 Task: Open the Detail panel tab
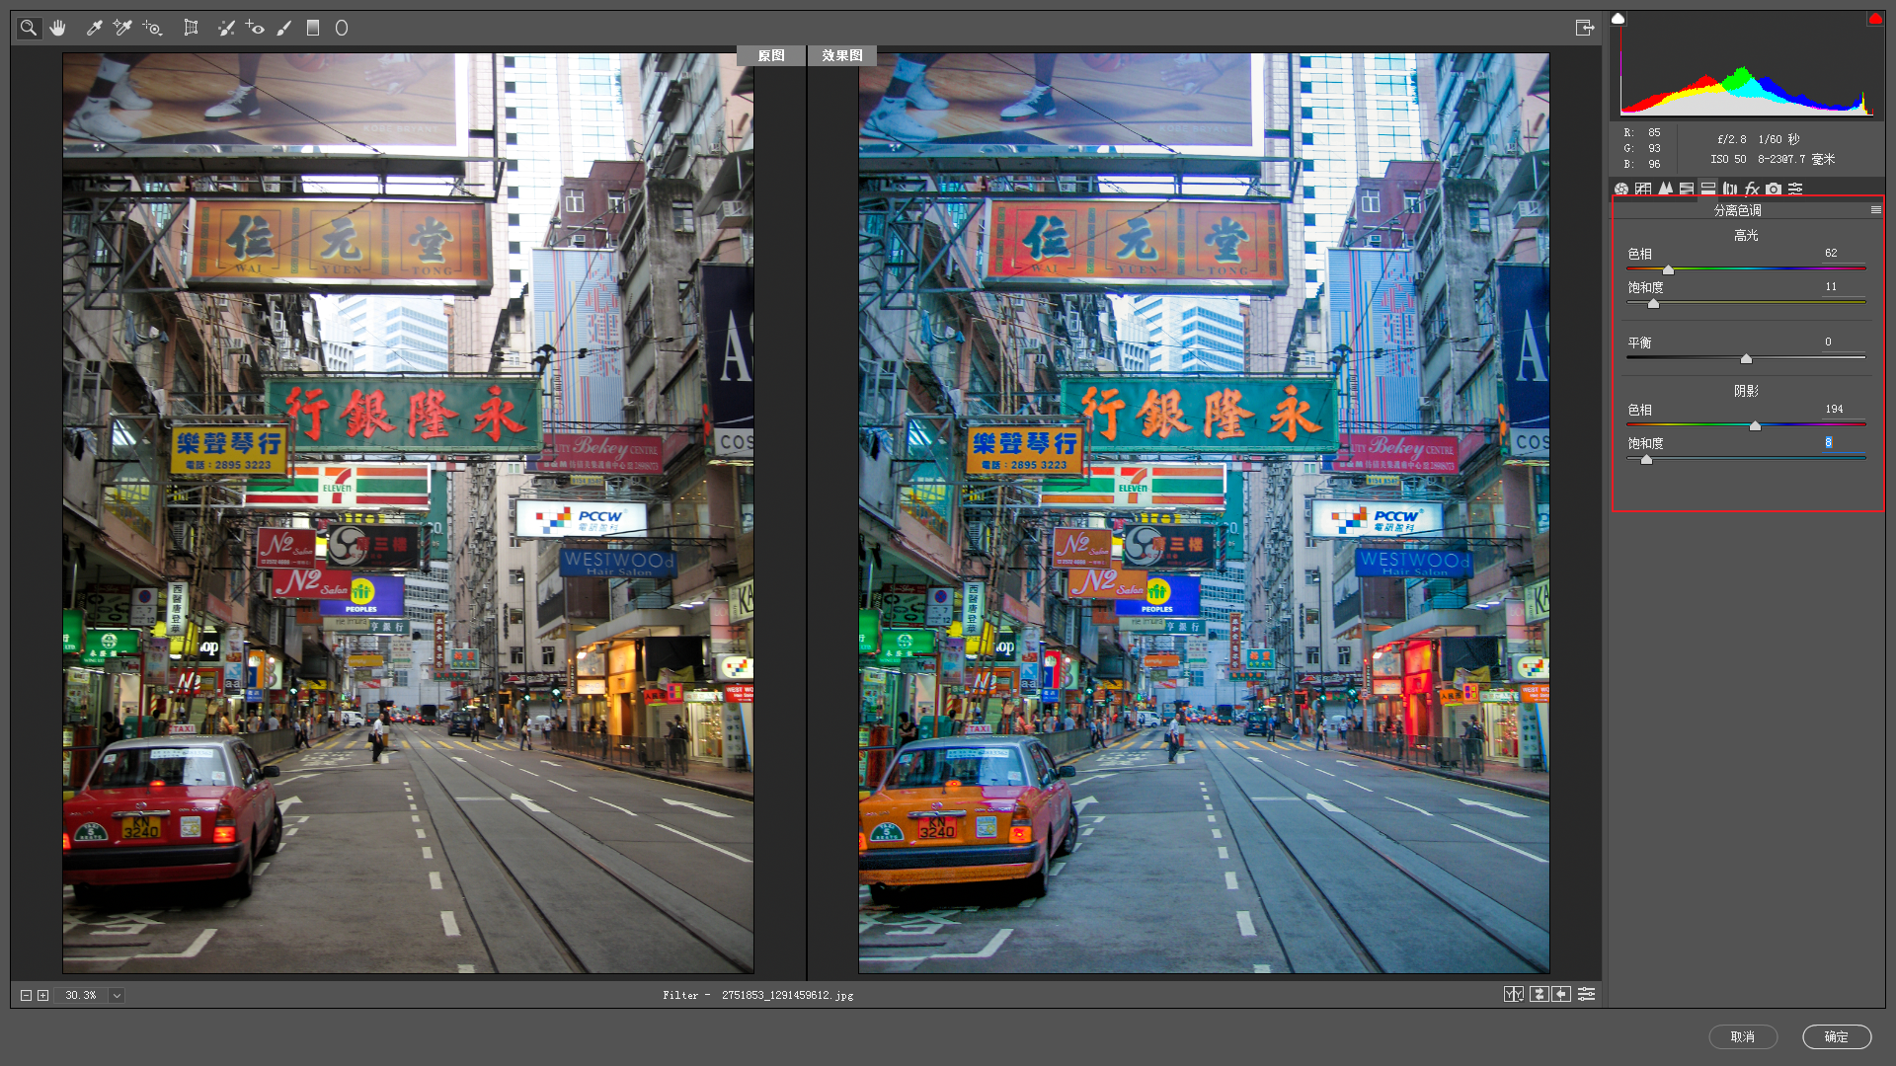[x=1666, y=189]
